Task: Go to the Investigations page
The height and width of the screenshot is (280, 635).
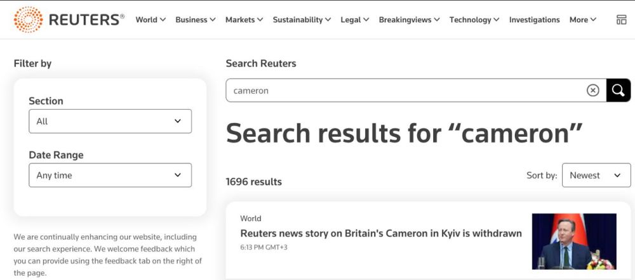Action: pyautogui.click(x=534, y=20)
